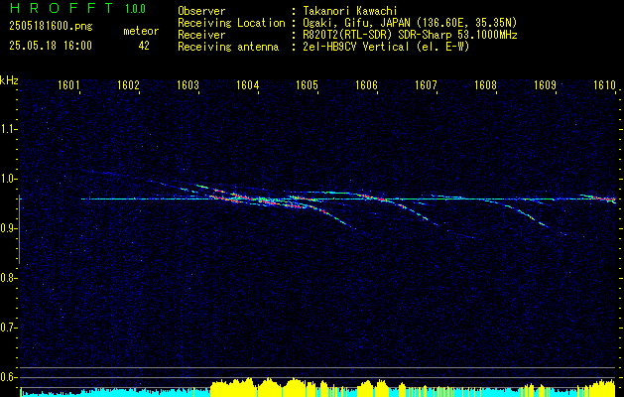Select the Ogaki, Gifu, JAPAN location text
The image size is (624, 397).
pos(410,24)
